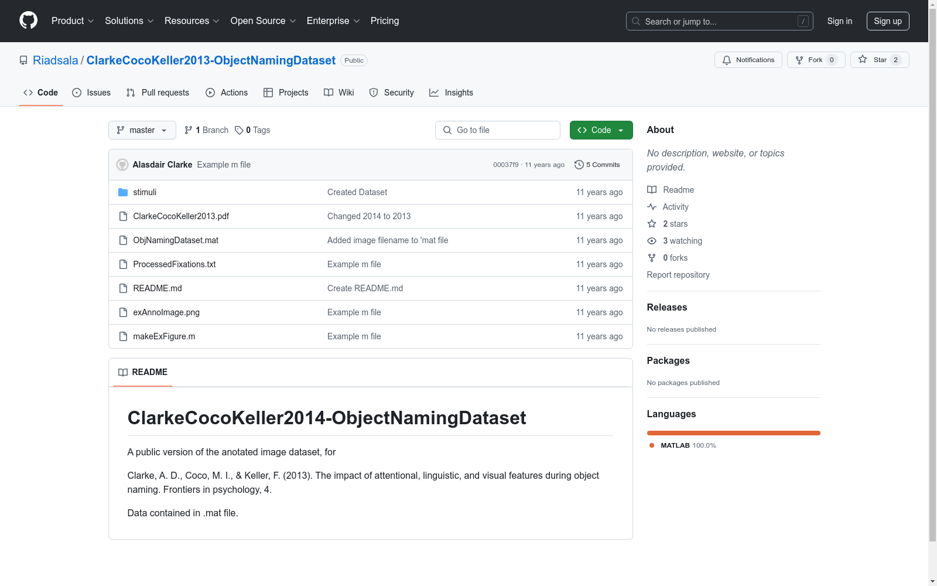Click file icon beside ProcessedFixations.txt

tap(123, 264)
